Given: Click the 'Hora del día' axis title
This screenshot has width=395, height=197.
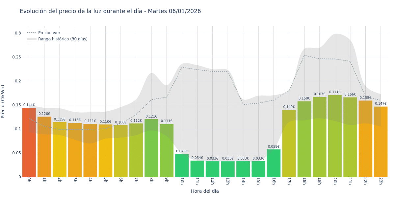Looking at the screenshot, I should pyautogui.click(x=205, y=191).
